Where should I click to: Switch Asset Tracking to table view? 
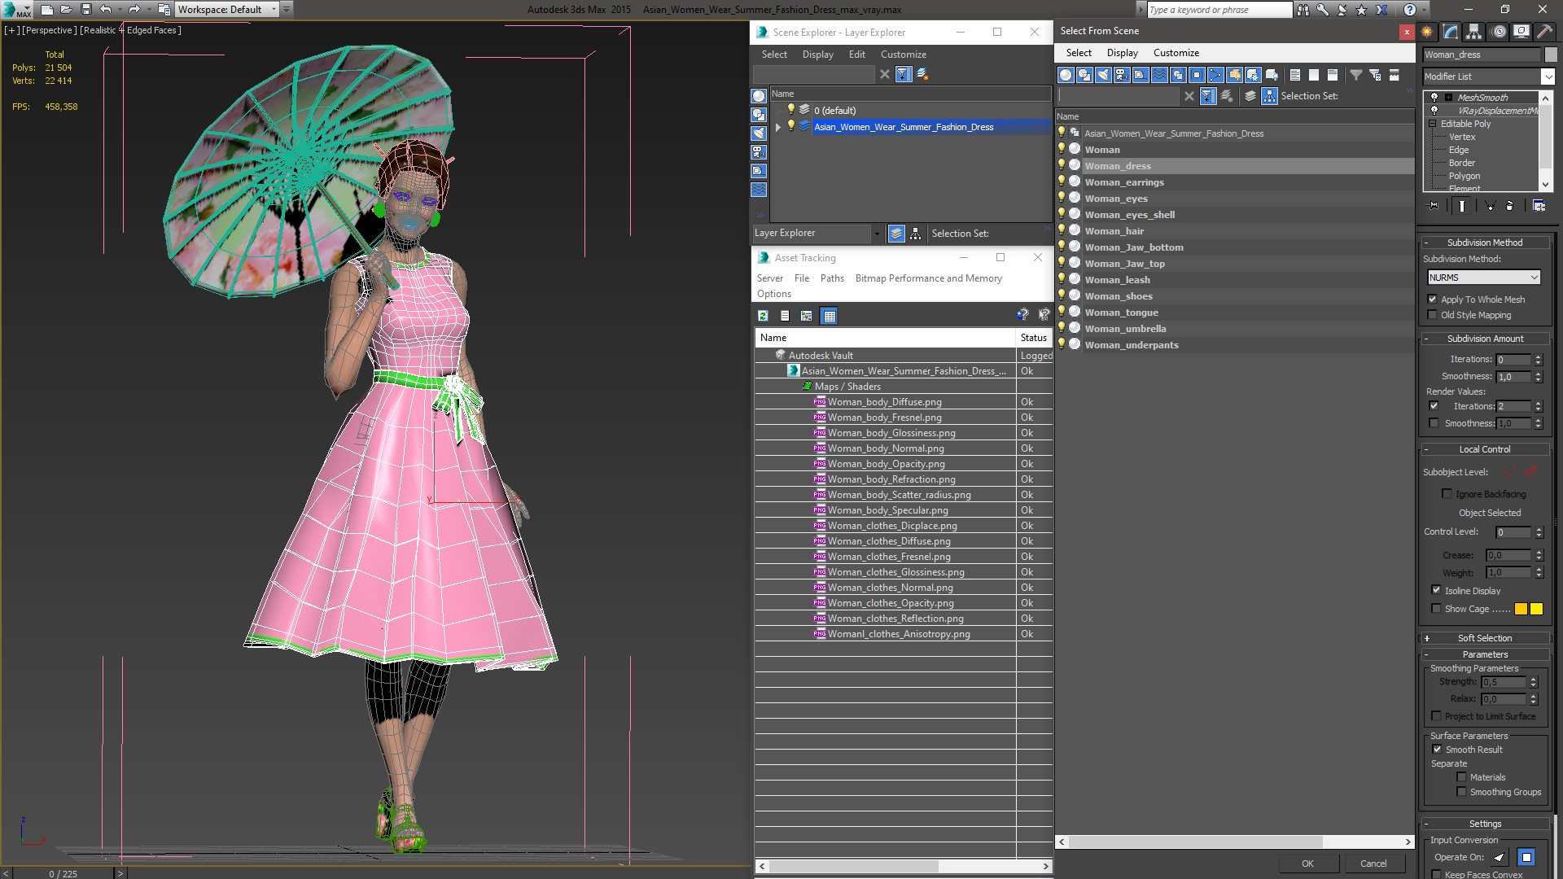tap(829, 316)
